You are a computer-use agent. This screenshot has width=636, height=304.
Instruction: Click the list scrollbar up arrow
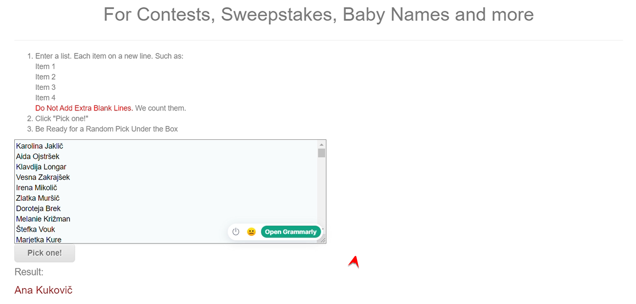pyautogui.click(x=321, y=144)
